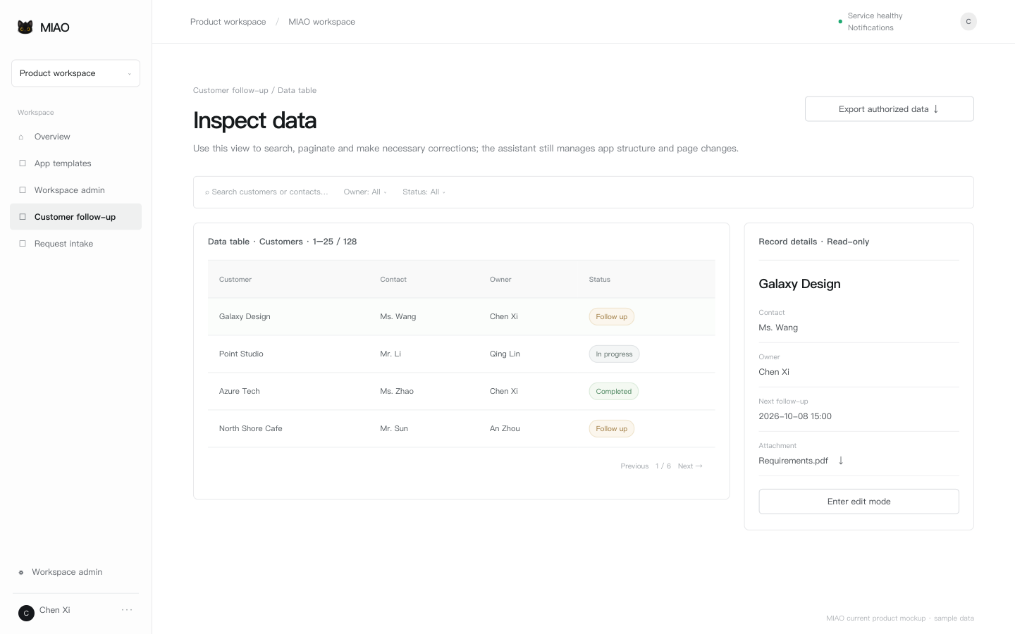1015x634 pixels.
Task: Select Customer follow-up in the sidebar
Action: point(75,217)
